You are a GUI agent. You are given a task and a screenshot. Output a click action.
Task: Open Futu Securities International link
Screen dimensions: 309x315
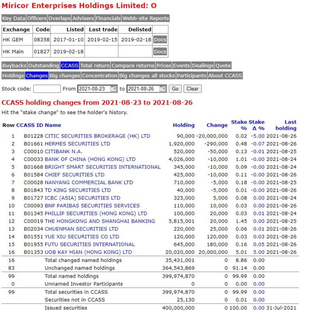pos(90,244)
